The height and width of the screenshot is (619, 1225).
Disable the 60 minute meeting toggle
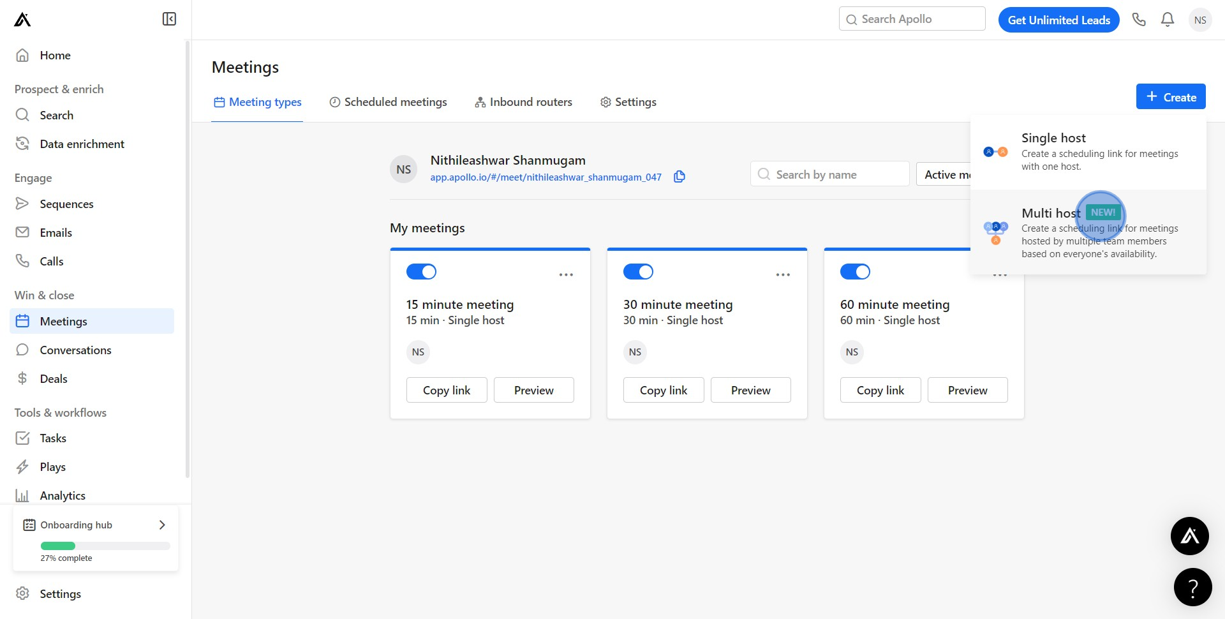pos(855,272)
